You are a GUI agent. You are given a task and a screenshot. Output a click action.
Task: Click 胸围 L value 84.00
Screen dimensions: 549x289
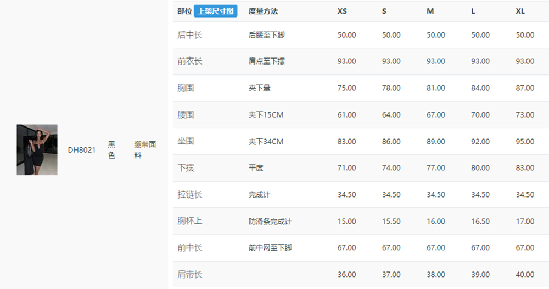(x=480, y=88)
